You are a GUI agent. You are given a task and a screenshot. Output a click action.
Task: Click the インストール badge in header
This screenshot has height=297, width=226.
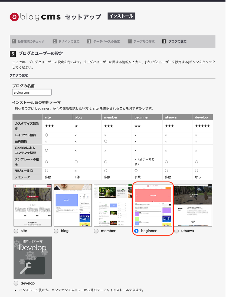pos(121,16)
